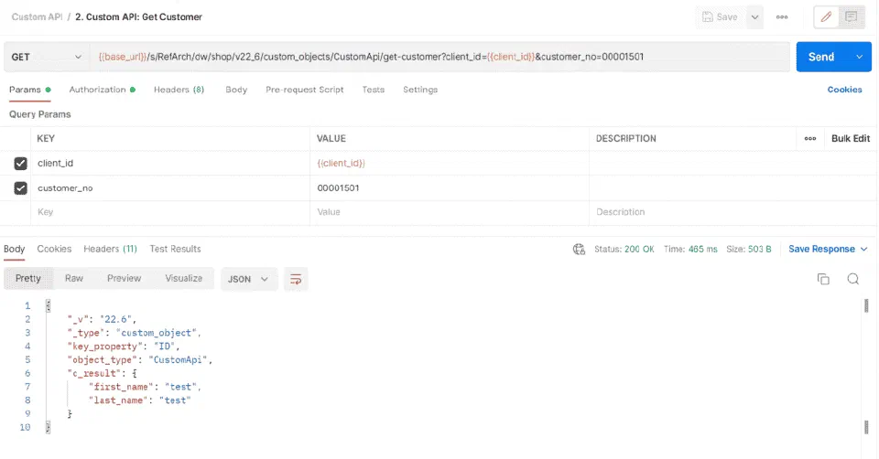879x459 pixels.
Task: Click the "first_name": "test" response line
Action: click(145, 387)
